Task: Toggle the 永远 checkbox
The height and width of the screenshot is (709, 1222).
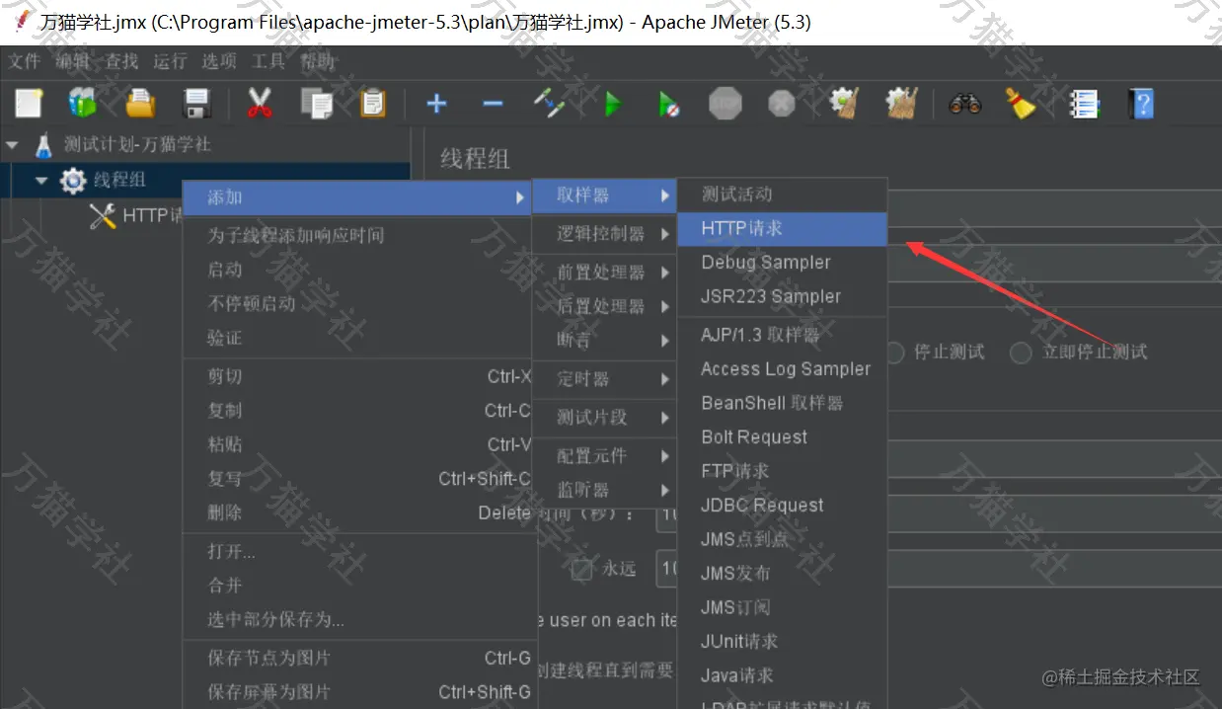Action: [582, 569]
